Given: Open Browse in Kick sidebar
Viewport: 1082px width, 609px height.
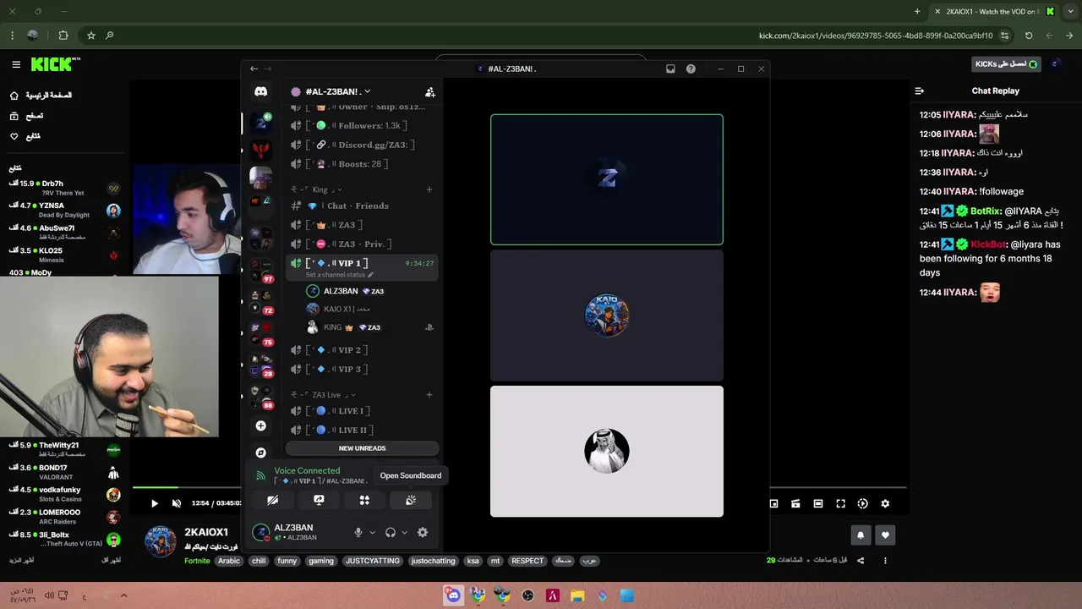Looking at the screenshot, I should point(26,116).
